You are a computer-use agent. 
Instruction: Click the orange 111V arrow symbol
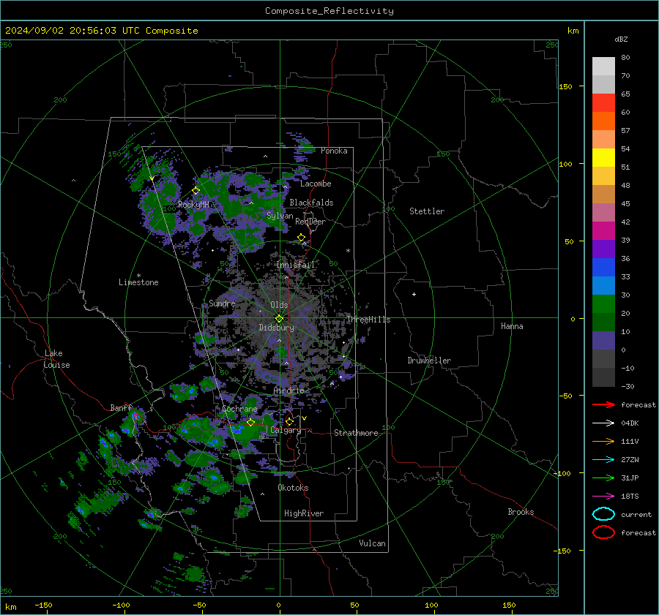(x=603, y=441)
